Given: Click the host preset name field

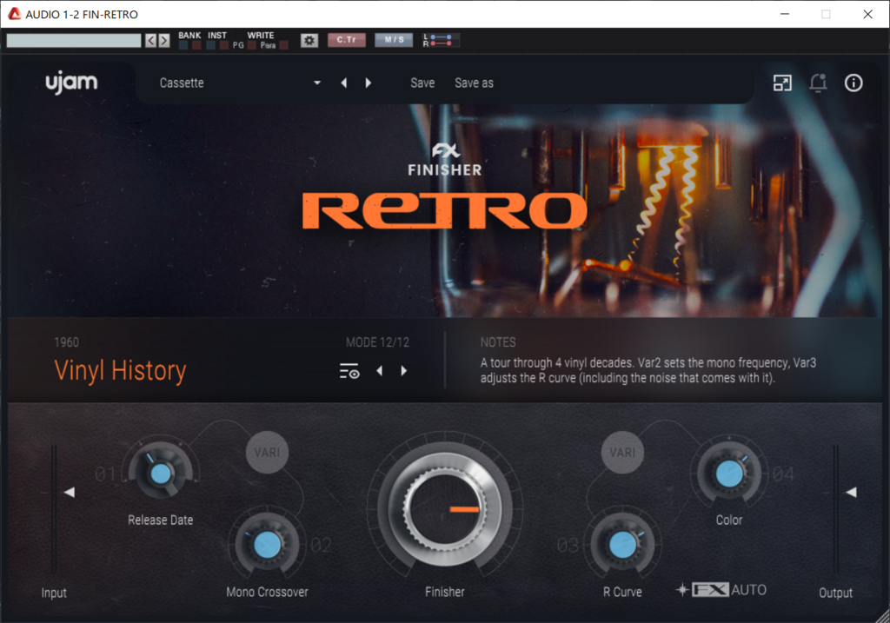Looking at the screenshot, I should [74, 40].
